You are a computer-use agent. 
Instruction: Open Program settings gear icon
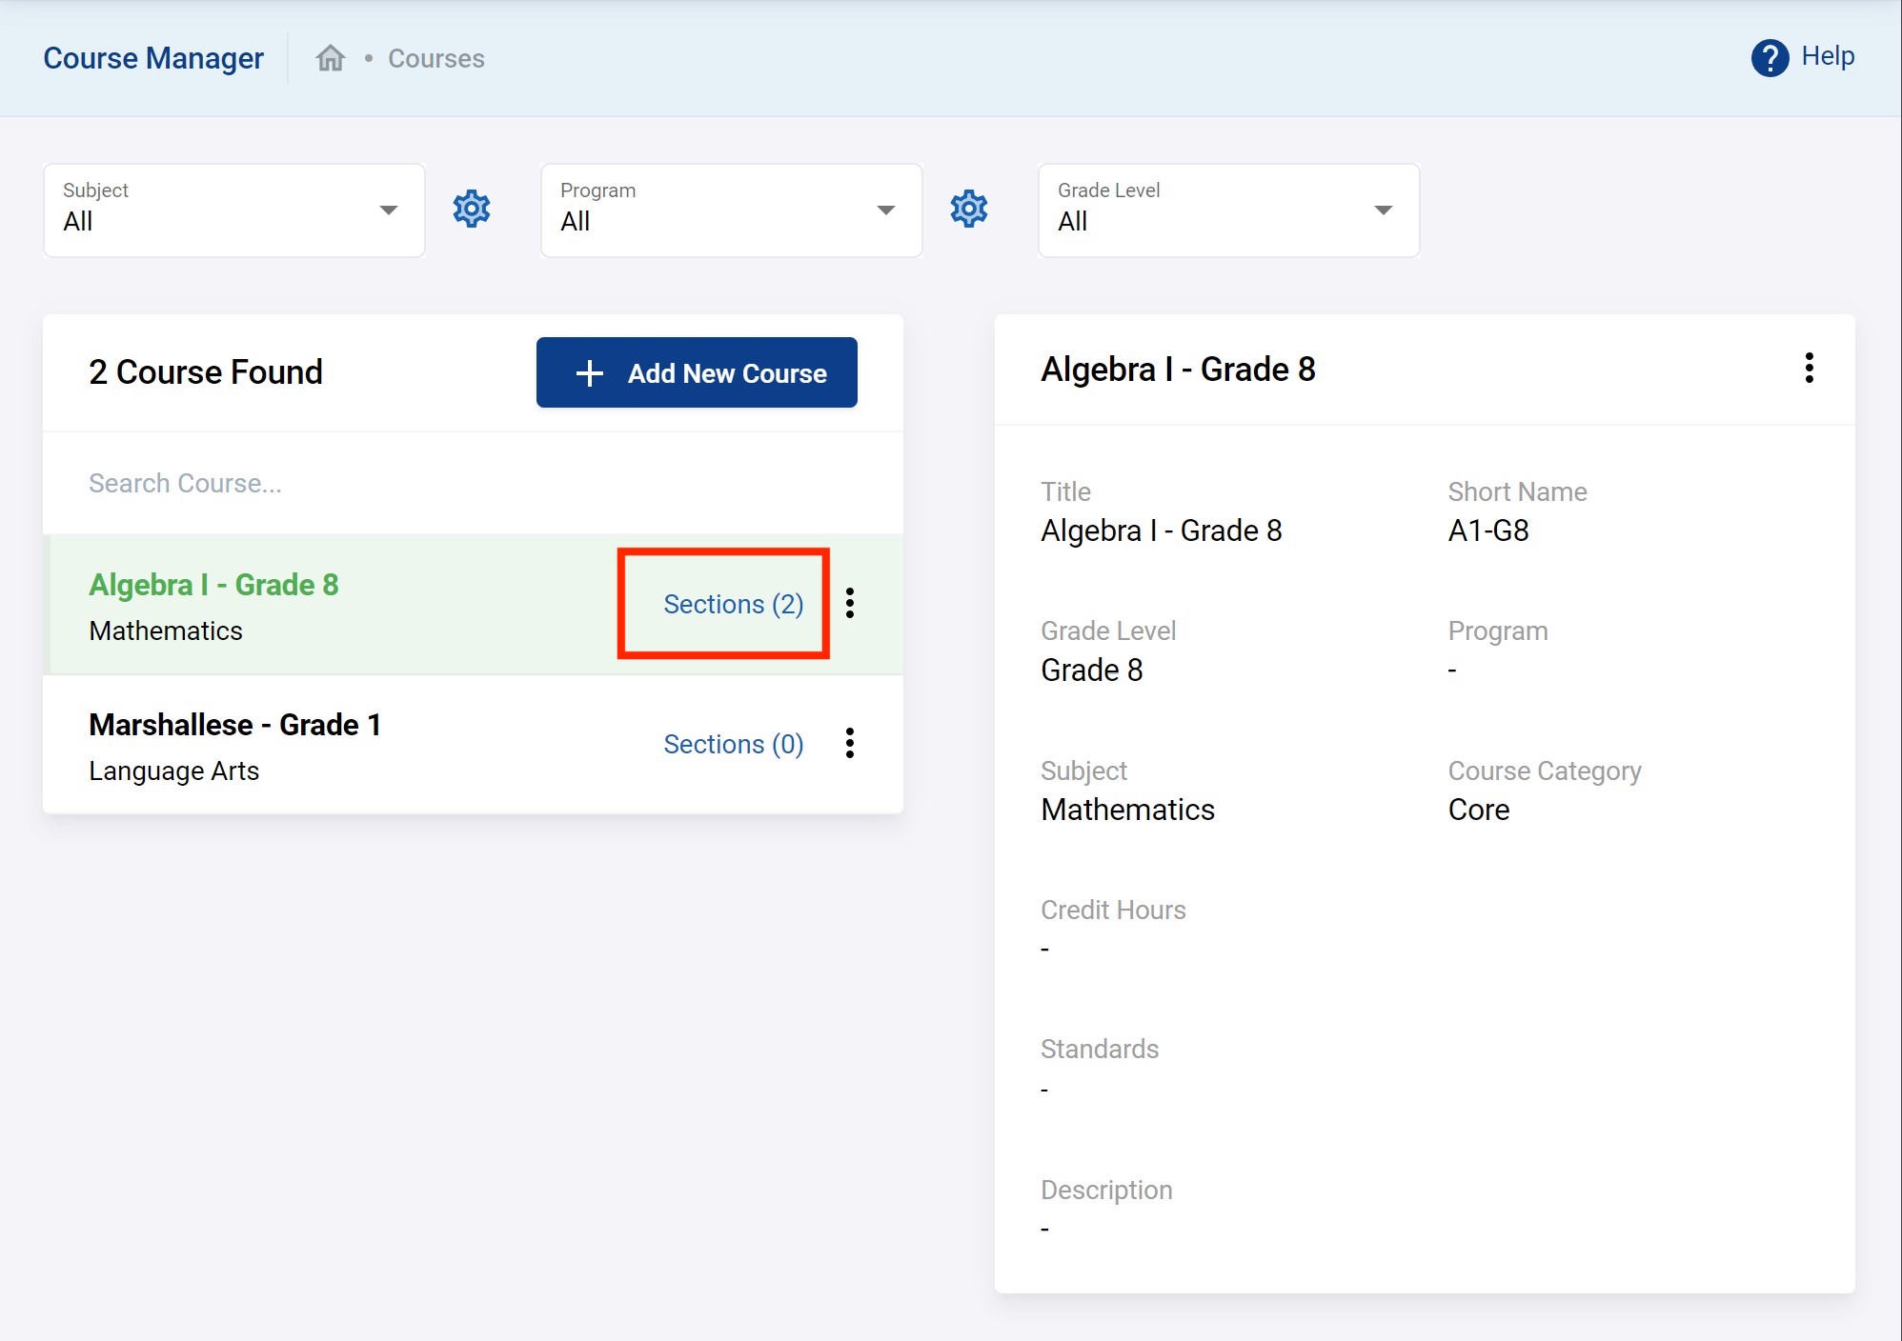pyautogui.click(x=968, y=209)
